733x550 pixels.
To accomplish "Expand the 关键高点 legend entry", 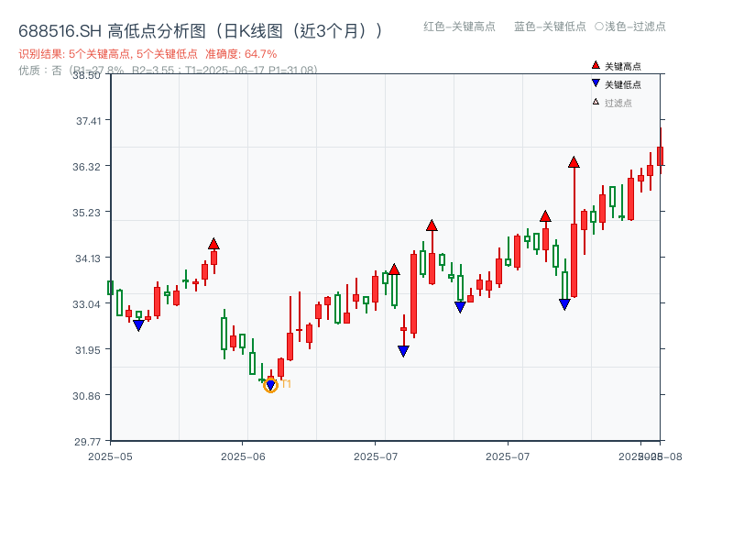I will (x=622, y=65).
